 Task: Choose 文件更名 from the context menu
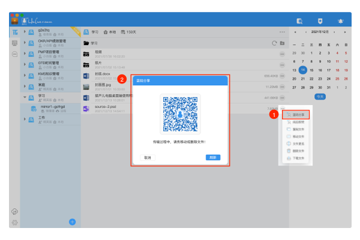296,144
